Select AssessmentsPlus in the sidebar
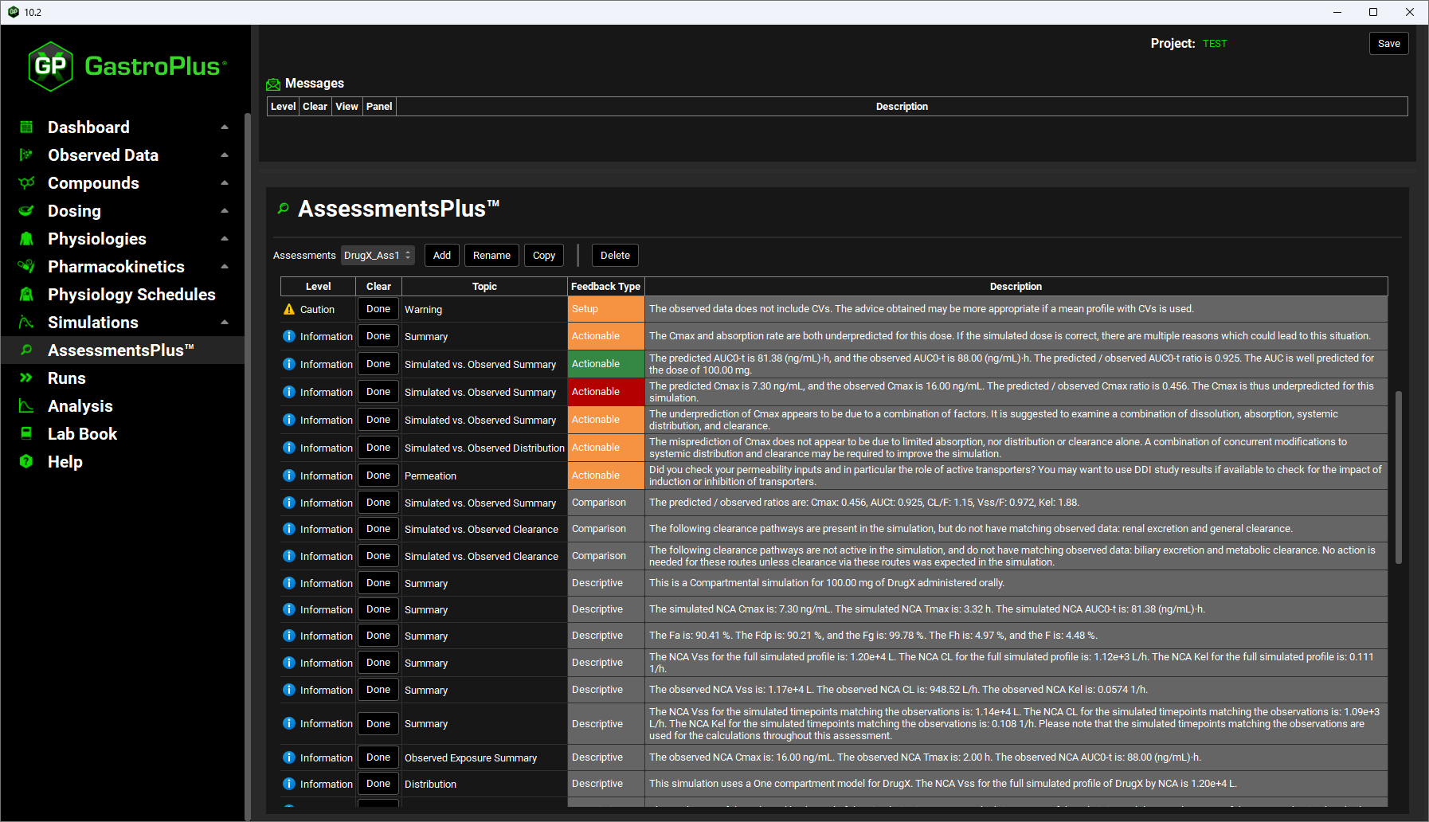1429x822 pixels. [123, 350]
